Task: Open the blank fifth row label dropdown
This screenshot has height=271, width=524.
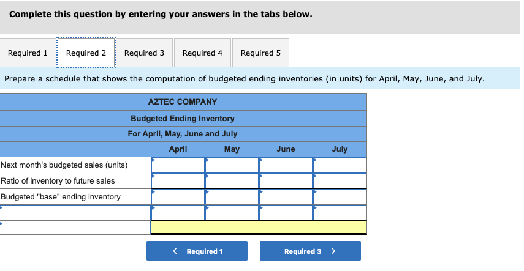Action: (x=75, y=228)
